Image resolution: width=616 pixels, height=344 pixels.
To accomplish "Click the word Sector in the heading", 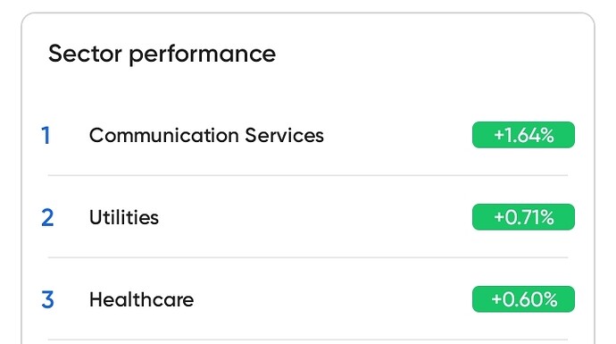I will 85,54.
